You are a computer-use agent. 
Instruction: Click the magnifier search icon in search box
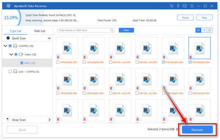click(x=111, y=30)
